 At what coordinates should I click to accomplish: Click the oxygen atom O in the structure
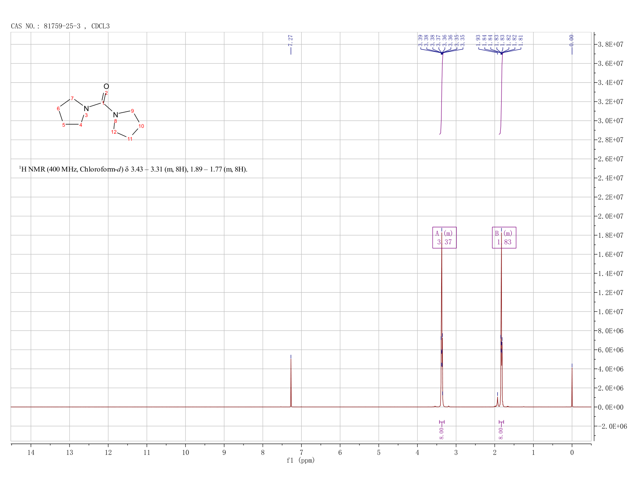pos(106,87)
